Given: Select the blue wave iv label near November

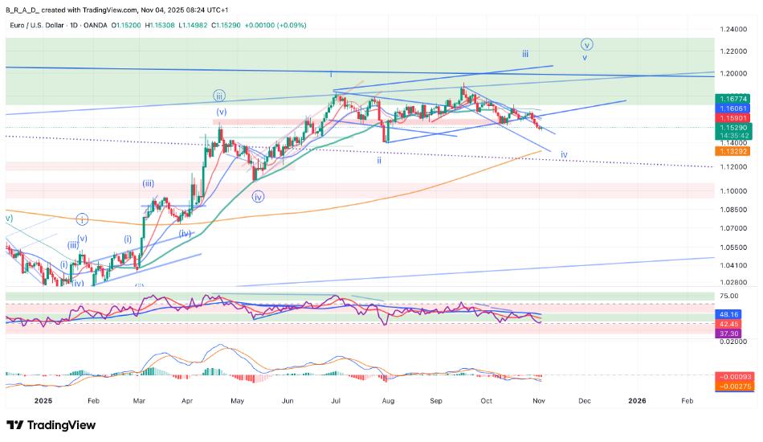Looking at the screenshot, I should (x=564, y=153).
